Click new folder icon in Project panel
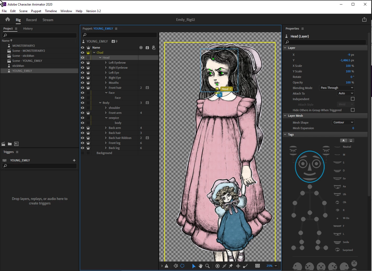This screenshot has height=271, width=372. (10, 144)
